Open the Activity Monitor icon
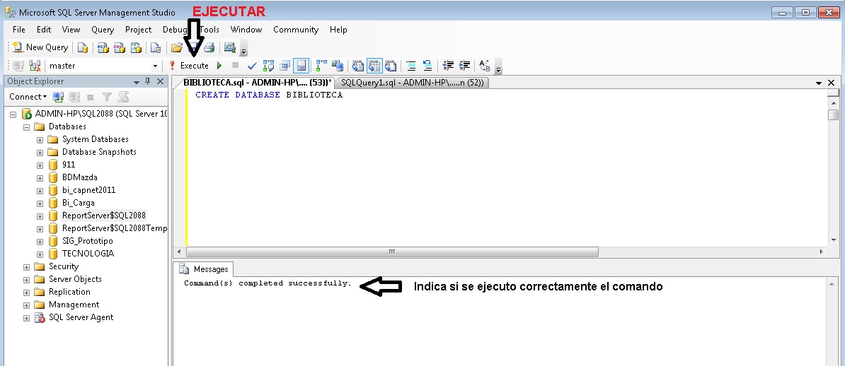Screen dimensions: 845x366 (x=229, y=48)
